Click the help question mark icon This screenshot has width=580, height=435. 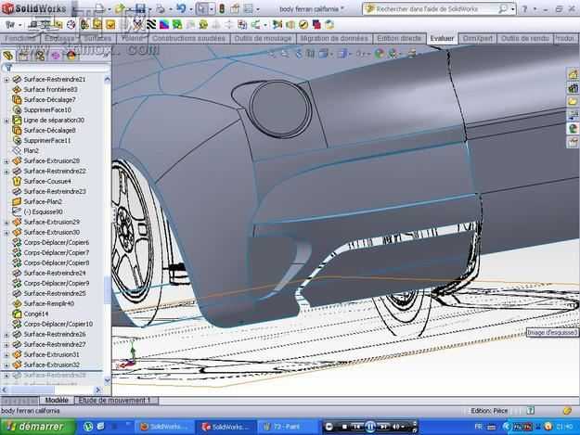524,8
